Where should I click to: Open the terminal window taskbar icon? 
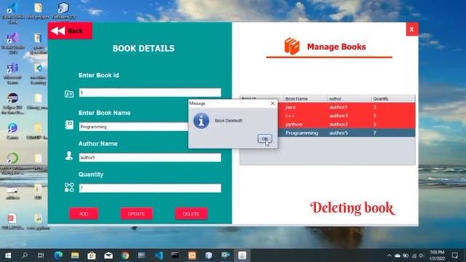(175, 255)
